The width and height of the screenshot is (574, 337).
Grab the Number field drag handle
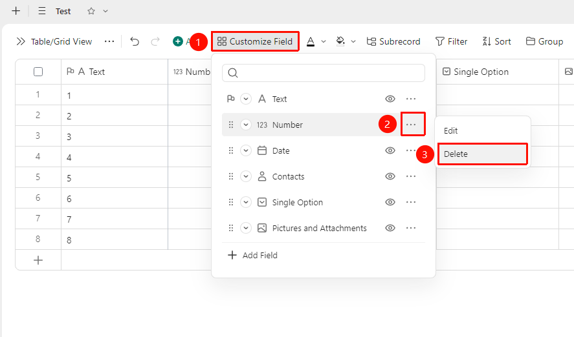pyautogui.click(x=230, y=125)
